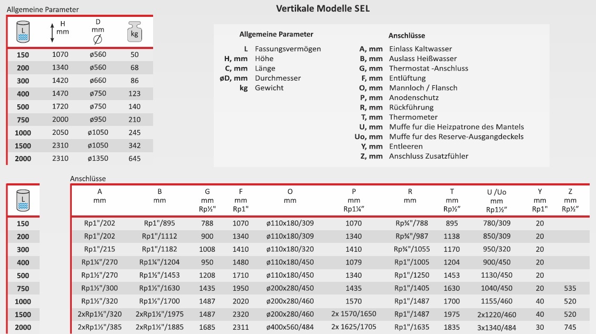
Task: Click the diameter ∅ symbol in the header
Action: coord(98,39)
